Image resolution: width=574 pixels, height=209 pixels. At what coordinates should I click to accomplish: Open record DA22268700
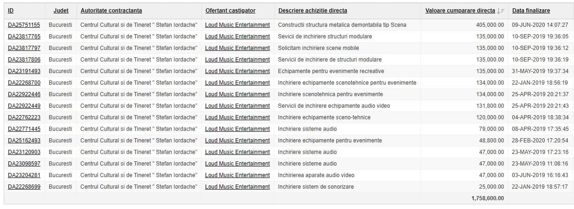click(x=24, y=83)
